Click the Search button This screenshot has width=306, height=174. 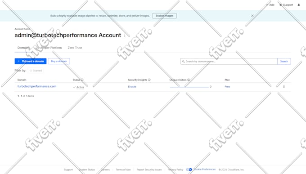pyautogui.click(x=284, y=62)
